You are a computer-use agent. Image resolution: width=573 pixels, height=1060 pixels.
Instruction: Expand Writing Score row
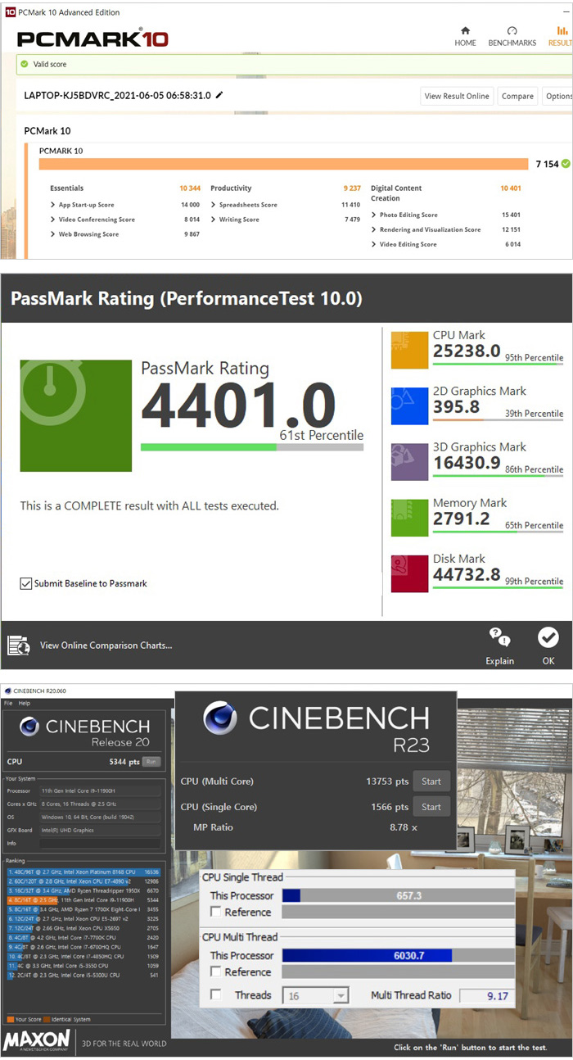point(213,220)
